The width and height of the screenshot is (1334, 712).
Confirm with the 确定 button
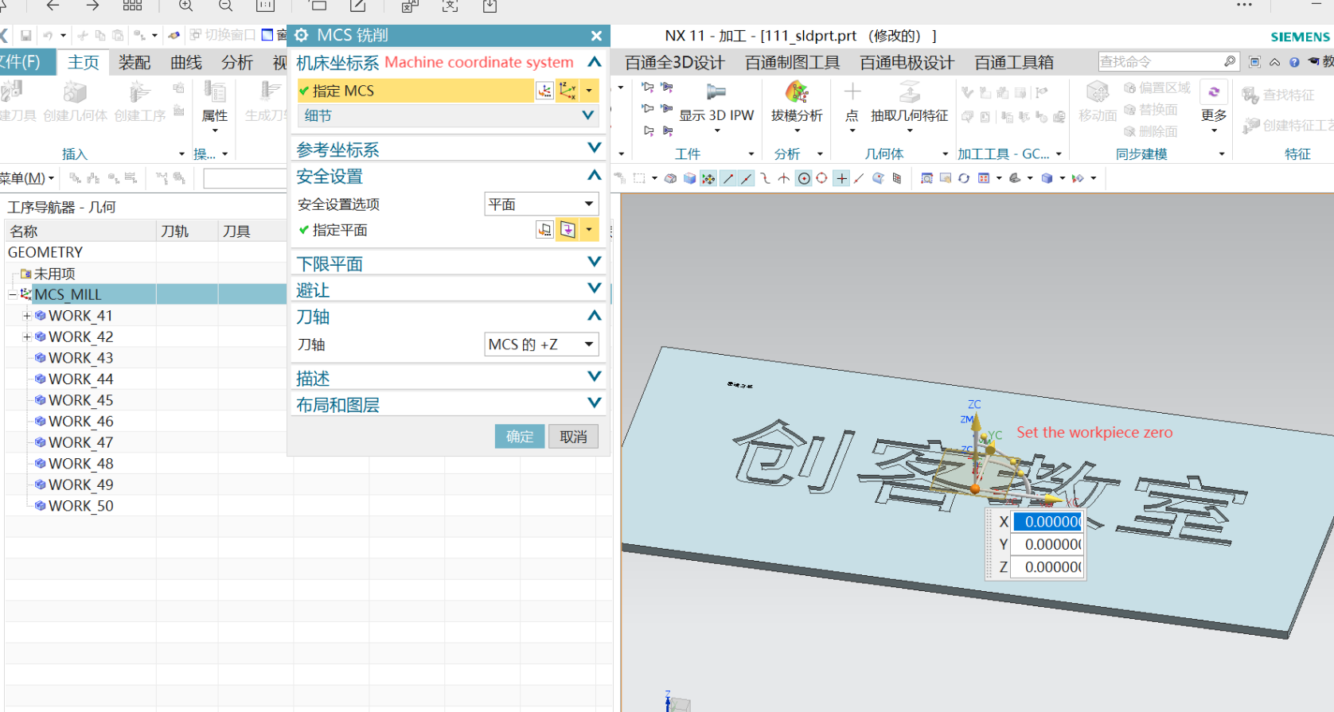tap(520, 436)
